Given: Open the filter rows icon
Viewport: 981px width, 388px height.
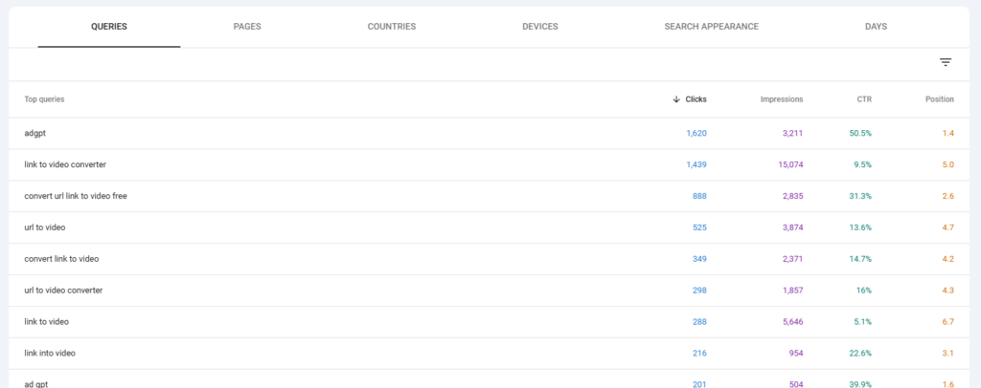Looking at the screenshot, I should pos(946,62).
